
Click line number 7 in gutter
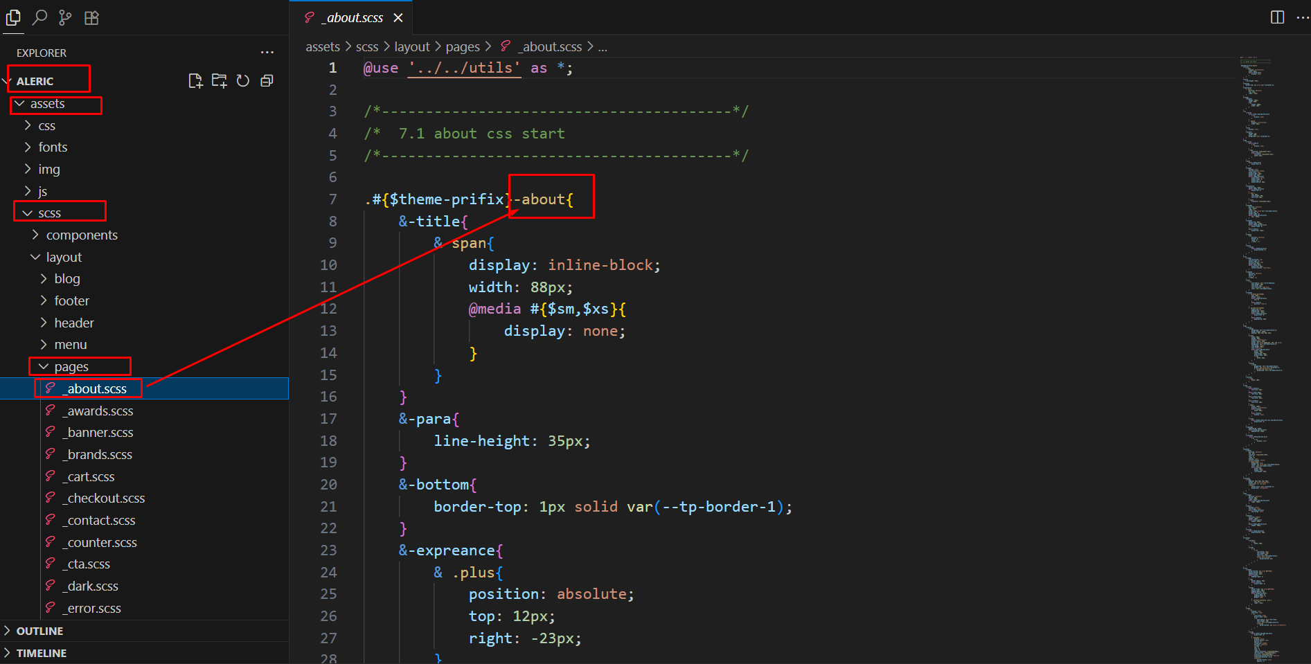tap(333, 199)
